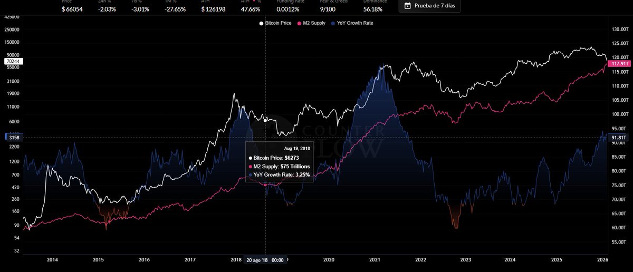The height and width of the screenshot is (272, 633).
Task: Click the $ 126198 ATH value
Action: click(214, 9)
